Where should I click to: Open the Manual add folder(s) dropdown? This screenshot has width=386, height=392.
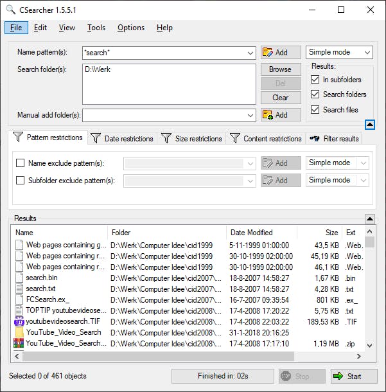[x=250, y=115]
